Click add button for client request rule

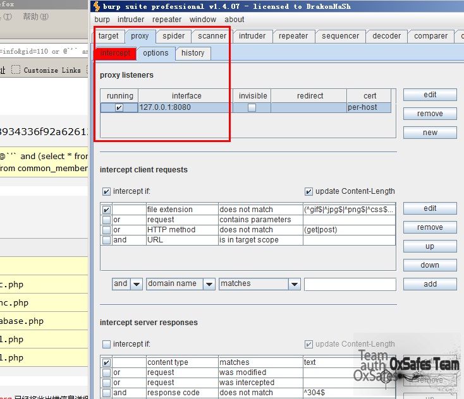click(x=430, y=284)
